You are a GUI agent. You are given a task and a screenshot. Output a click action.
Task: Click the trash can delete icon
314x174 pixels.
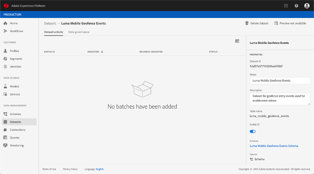pyautogui.click(x=247, y=23)
